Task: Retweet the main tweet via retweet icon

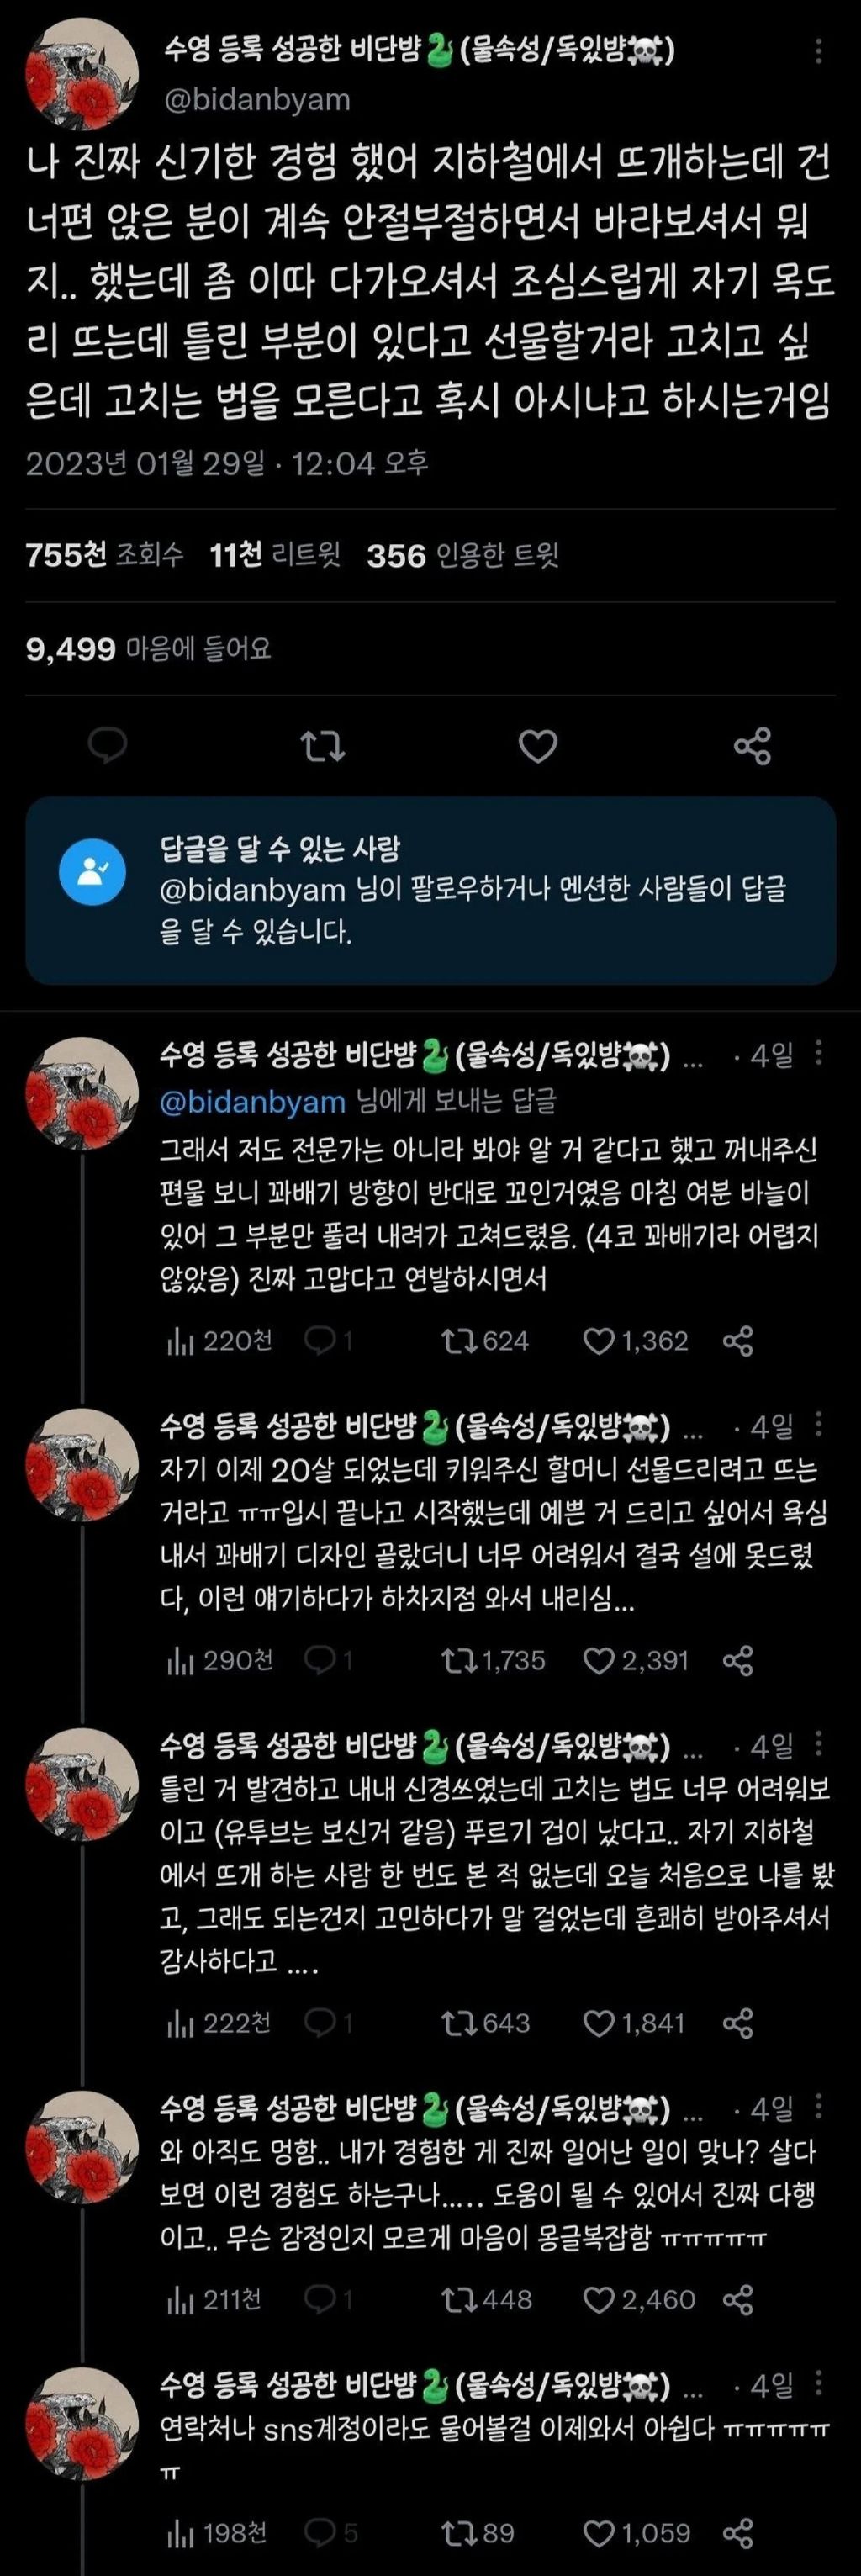Action: click(x=323, y=746)
